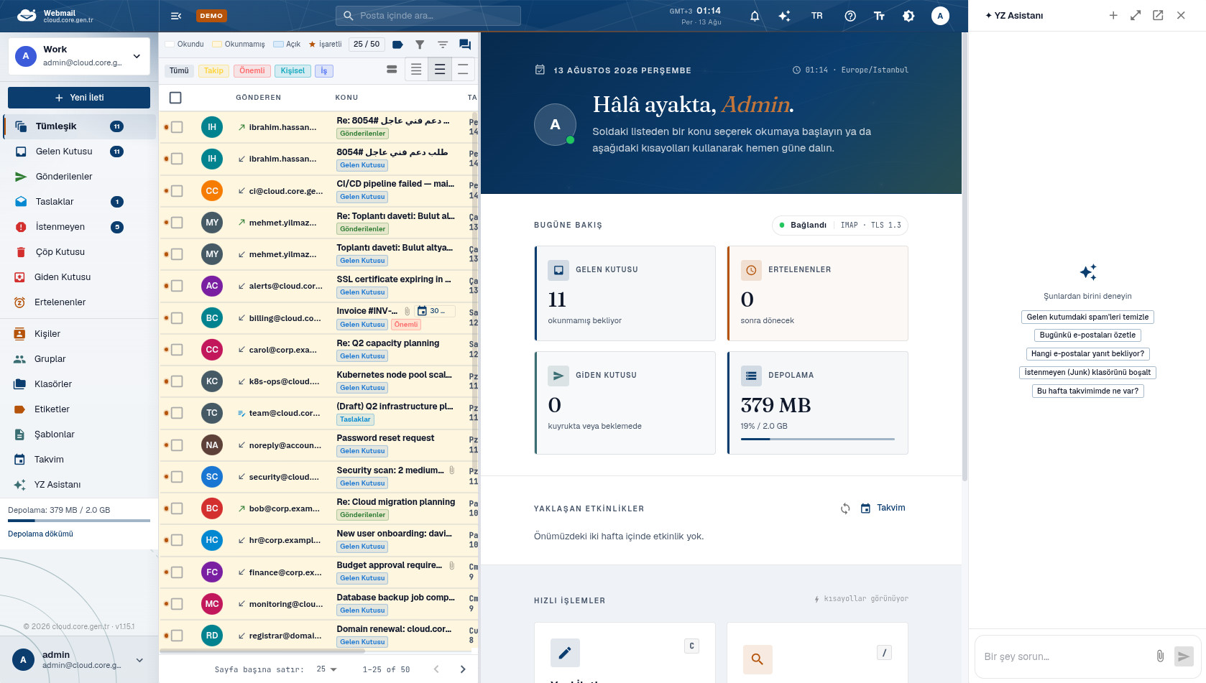Open the Gelen Kutusu summary card
Screen dimensions: 1206x683
click(x=625, y=293)
